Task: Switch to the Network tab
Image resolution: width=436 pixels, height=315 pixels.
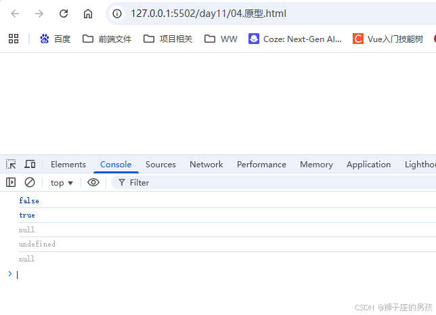Action: (206, 165)
